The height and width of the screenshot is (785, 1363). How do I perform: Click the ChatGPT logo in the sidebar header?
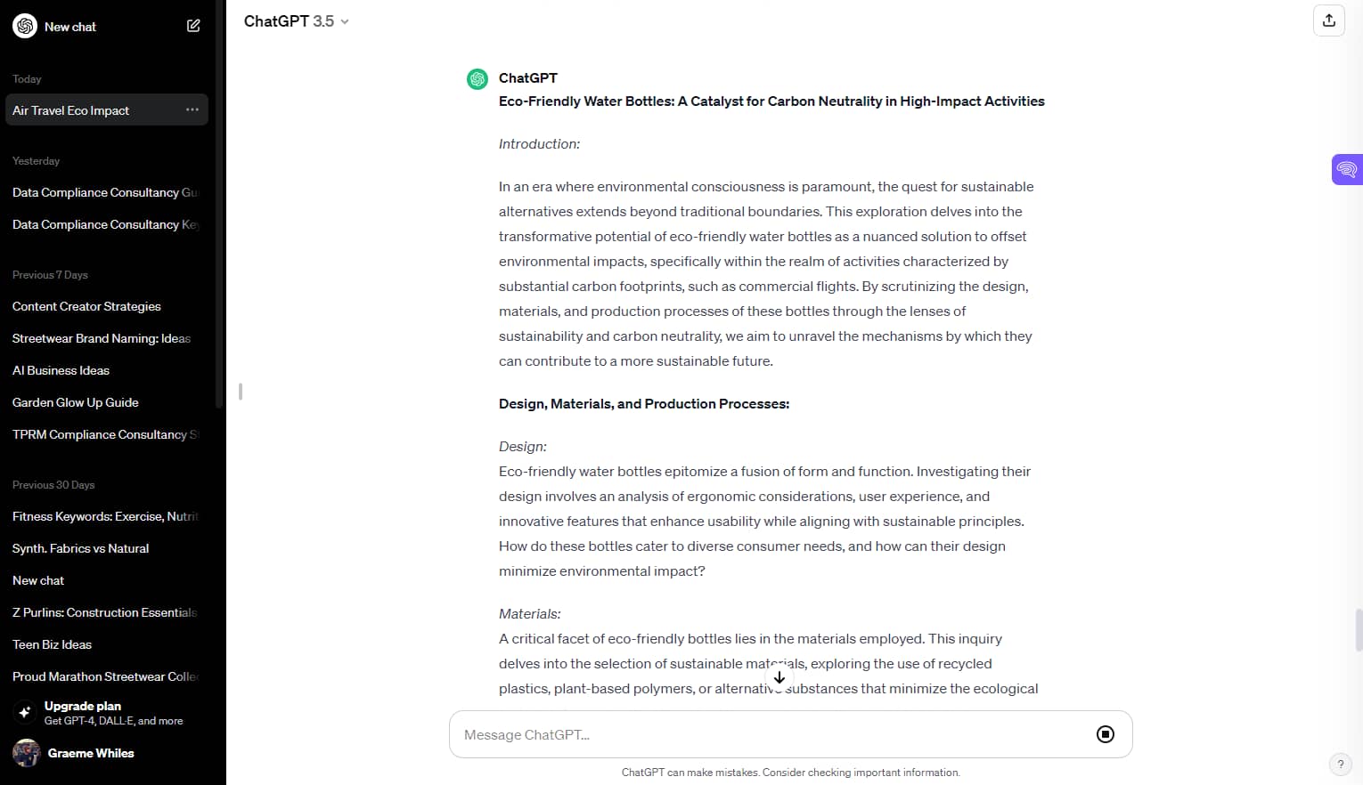click(25, 26)
